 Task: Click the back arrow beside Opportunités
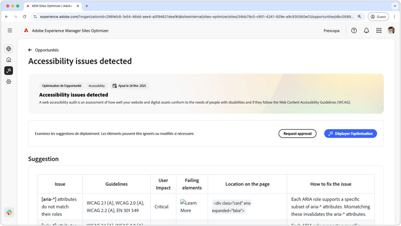pos(30,50)
